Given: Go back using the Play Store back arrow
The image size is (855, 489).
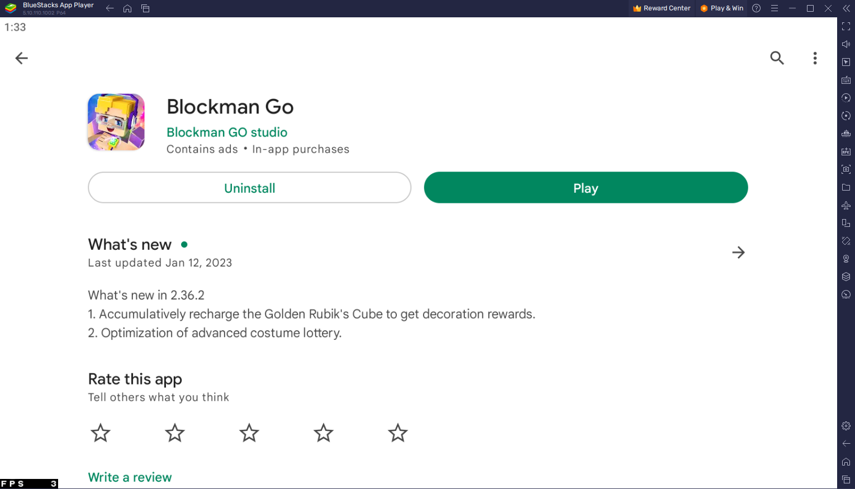Looking at the screenshot, I should pos(21,58).
